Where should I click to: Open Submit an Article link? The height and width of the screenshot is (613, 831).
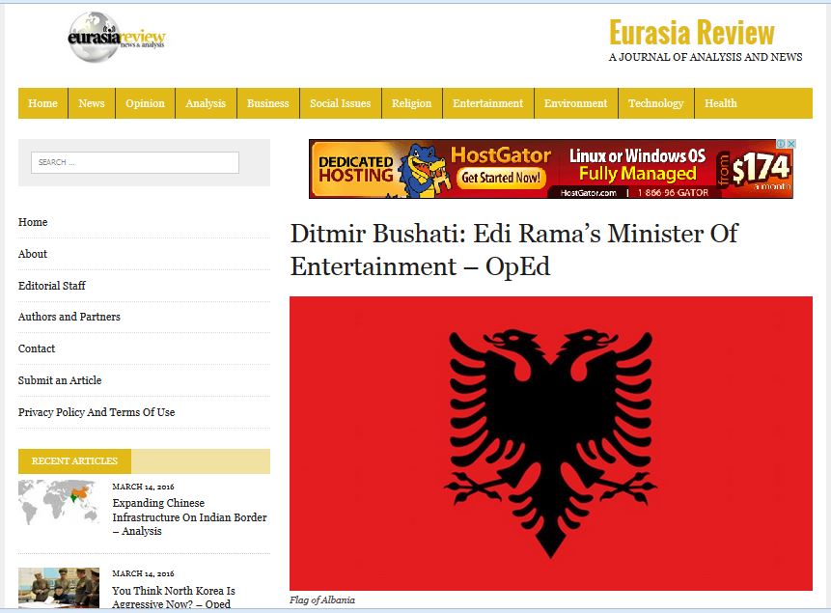tap(60, 380)
